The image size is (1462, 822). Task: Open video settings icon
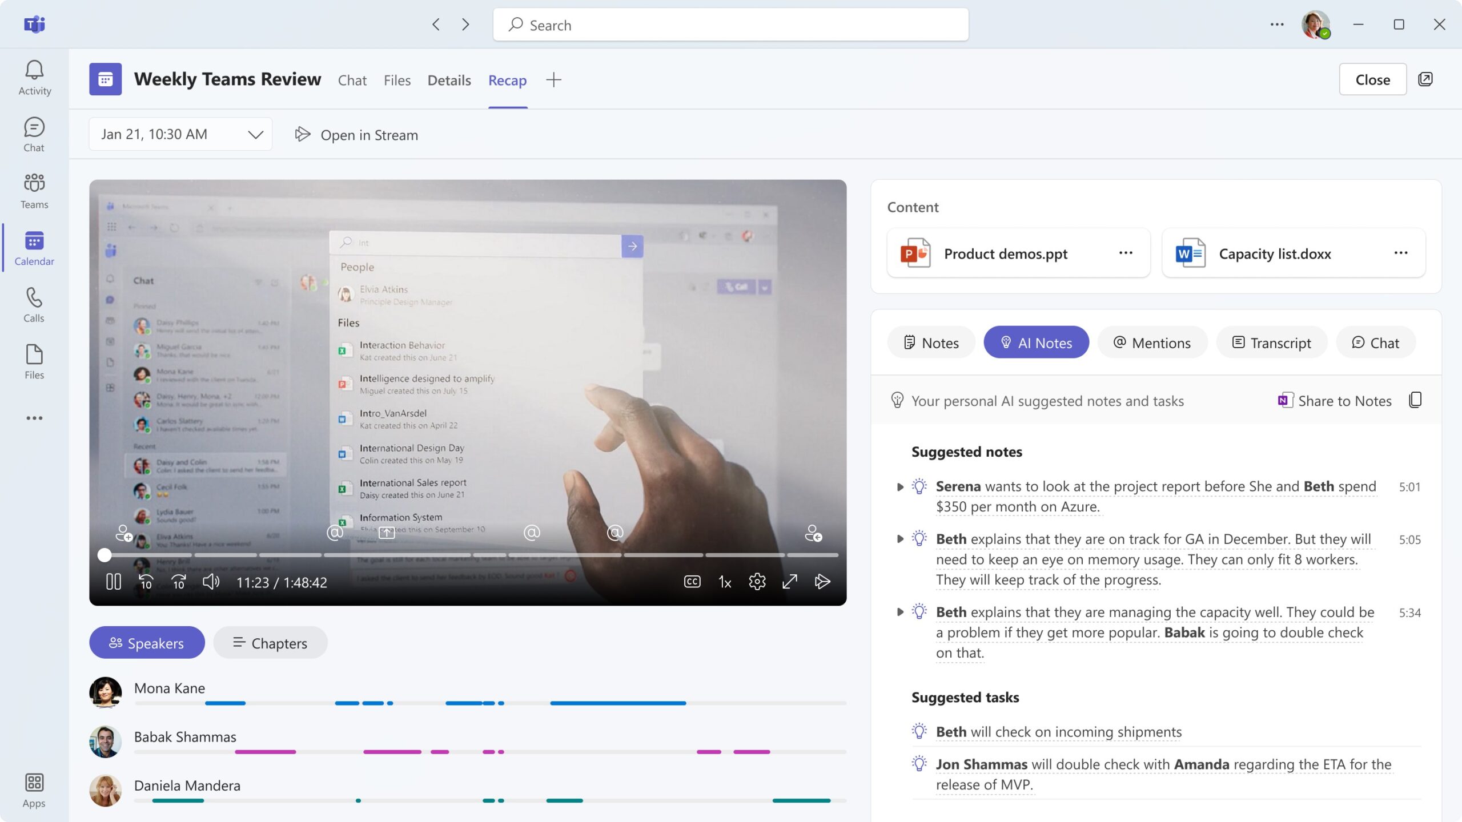pos(757,582)
